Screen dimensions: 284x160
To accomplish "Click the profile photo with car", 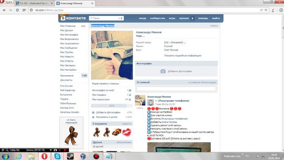I will pos(112,55).
